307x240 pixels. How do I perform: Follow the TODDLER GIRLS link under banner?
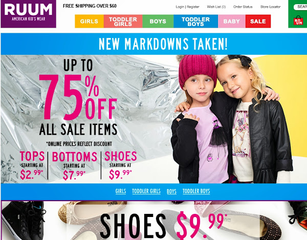[x=146, y=191]
